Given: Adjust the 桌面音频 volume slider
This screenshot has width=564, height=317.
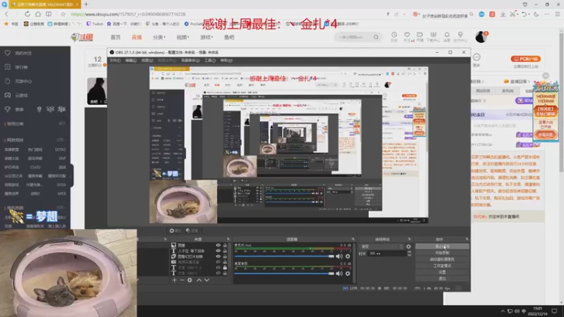Looking at the screenshot, I should pos(284,273).
